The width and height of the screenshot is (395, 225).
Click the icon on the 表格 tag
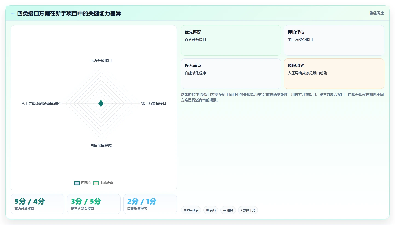pyautogui.click(x=207, y=210)
